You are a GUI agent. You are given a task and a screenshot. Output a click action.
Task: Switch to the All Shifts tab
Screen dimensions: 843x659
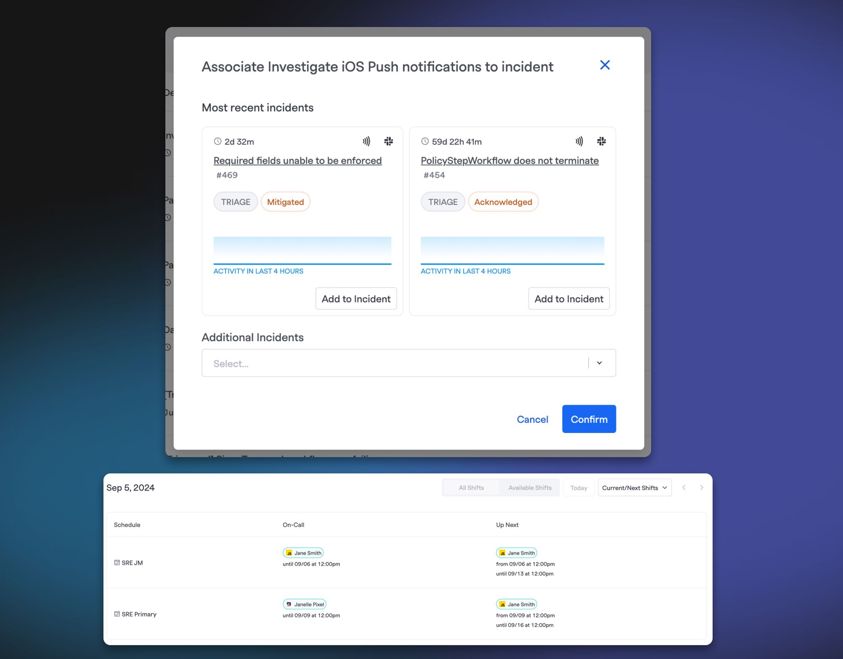coord(471,488)
